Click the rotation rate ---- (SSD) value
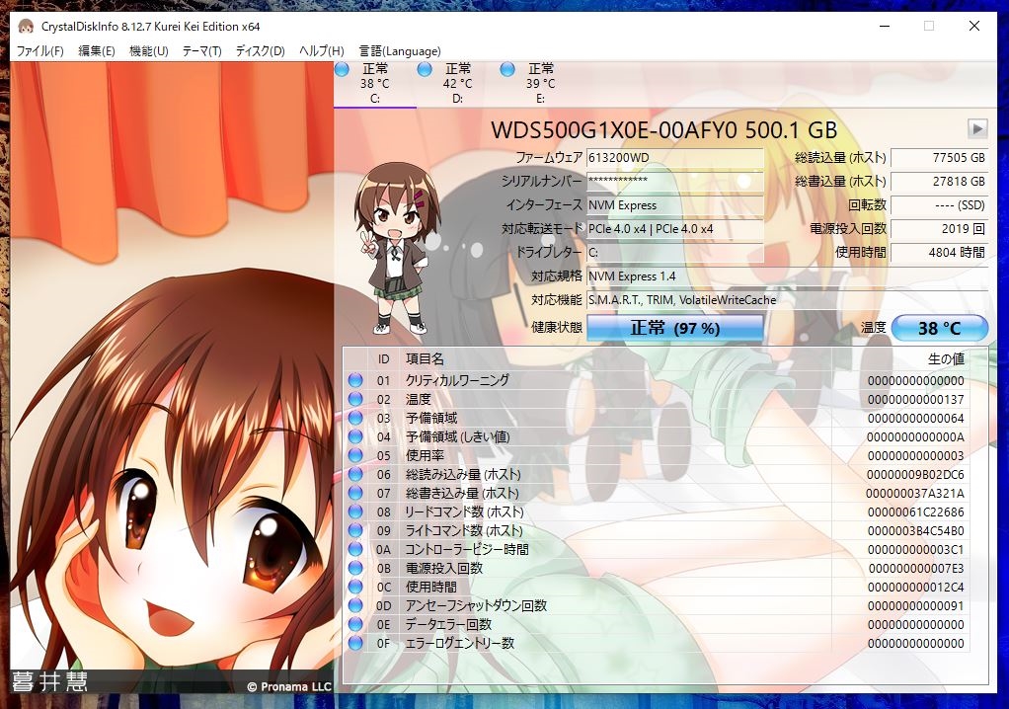This screenshot has height=709, width=1009. pos(940,205)
